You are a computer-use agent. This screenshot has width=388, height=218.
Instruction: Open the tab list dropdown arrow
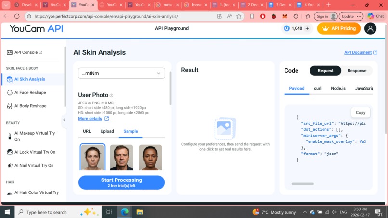point(6,5)
